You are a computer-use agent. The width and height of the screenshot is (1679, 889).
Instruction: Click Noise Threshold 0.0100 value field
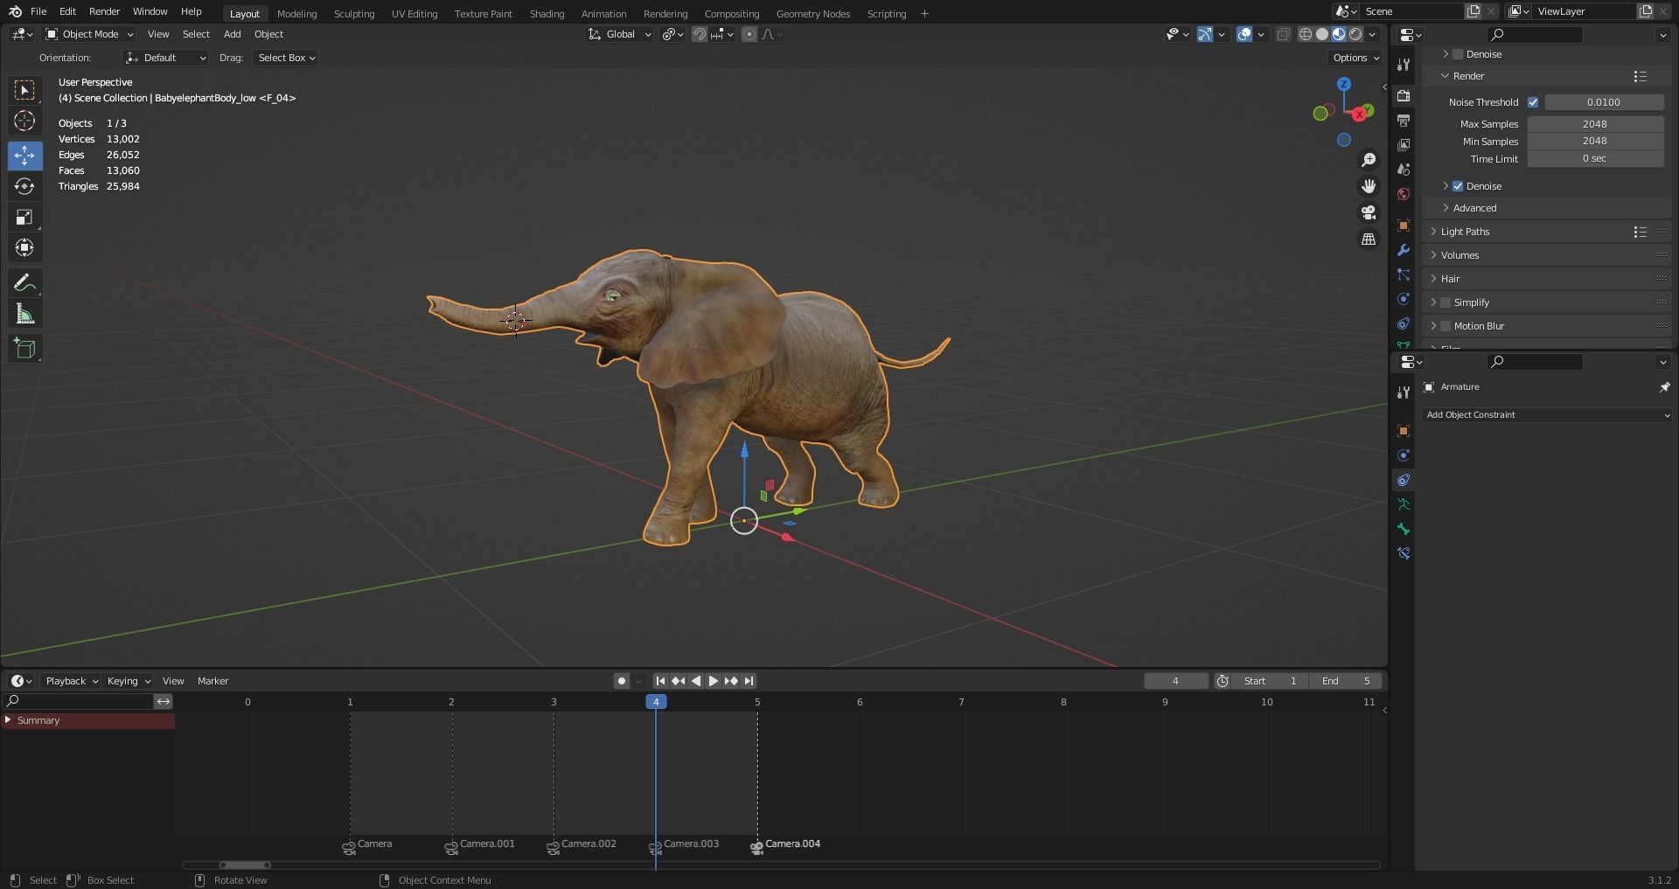[1604, 102]
